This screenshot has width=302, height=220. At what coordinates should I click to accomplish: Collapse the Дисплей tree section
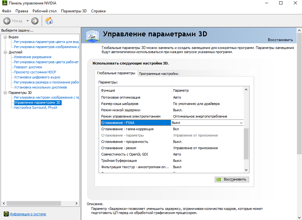5,52
